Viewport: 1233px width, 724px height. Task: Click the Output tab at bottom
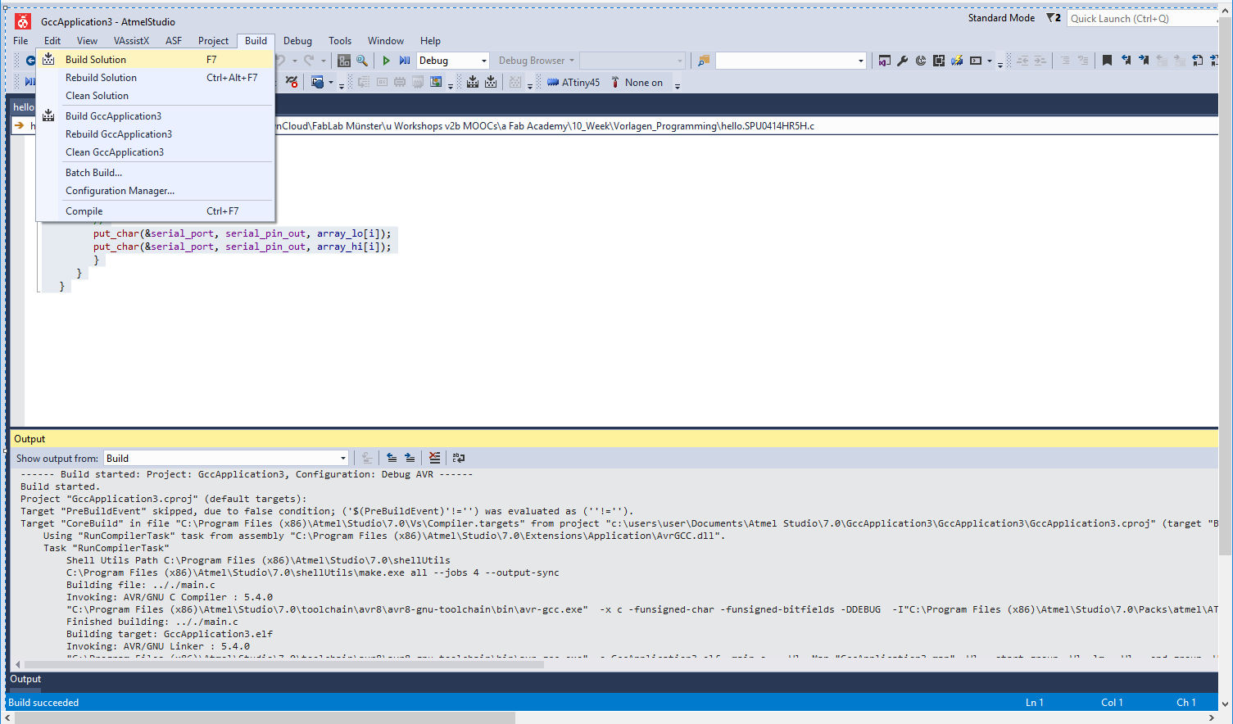click(x=25, y=679)
